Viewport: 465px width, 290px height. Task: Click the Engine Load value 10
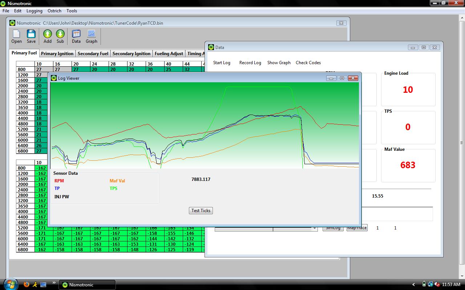click(408, 90)
